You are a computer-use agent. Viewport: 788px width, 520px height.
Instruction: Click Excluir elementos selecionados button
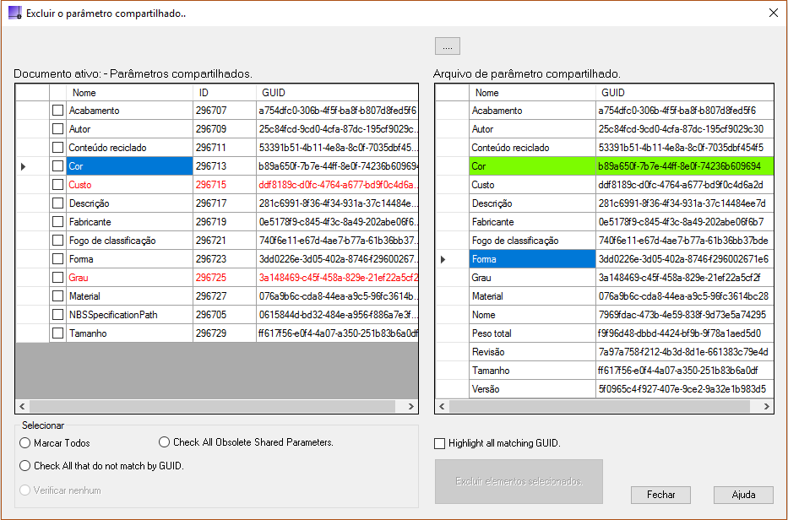[519, 481]
